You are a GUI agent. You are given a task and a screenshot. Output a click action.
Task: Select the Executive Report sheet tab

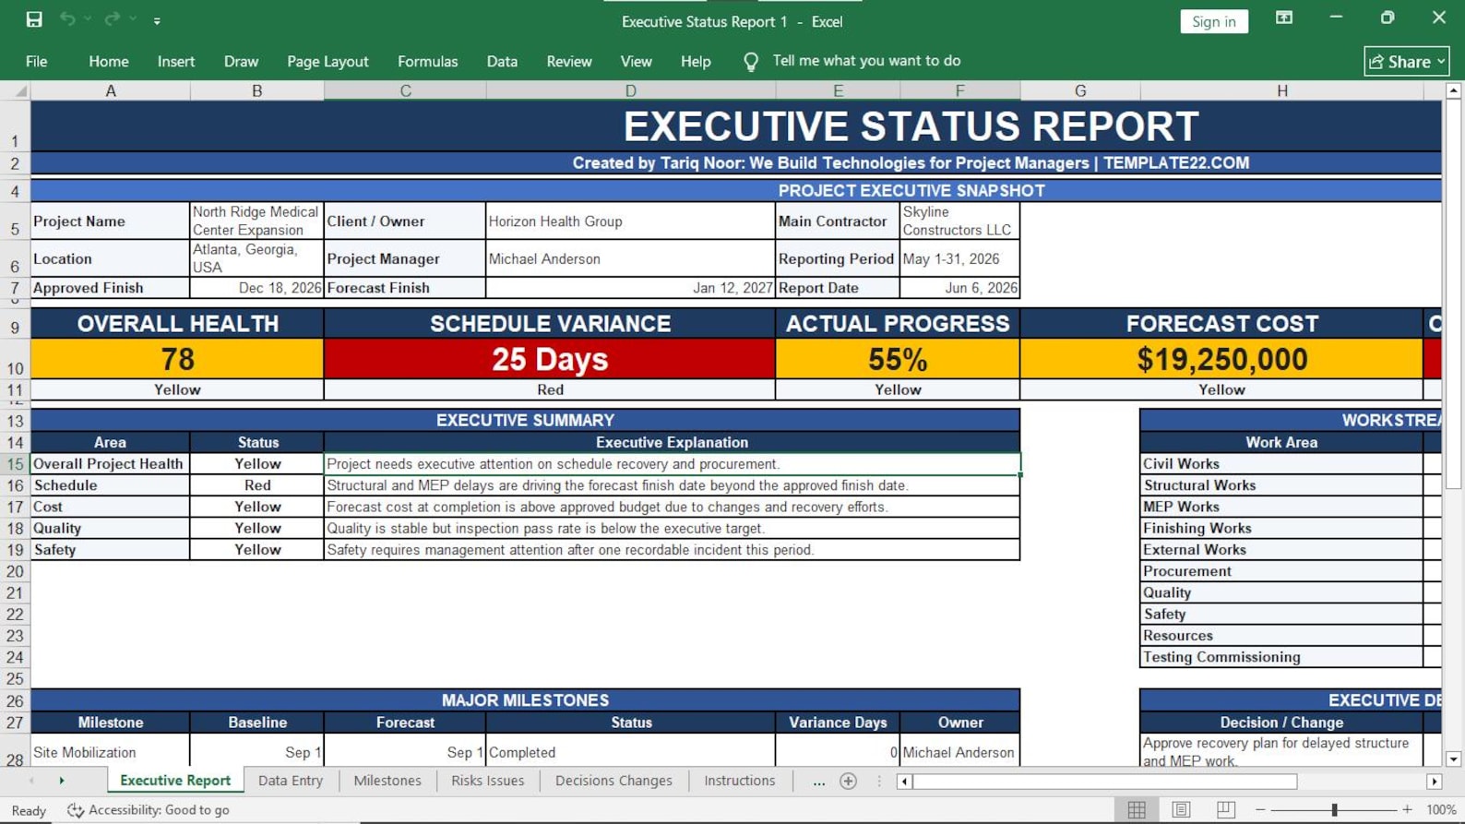coord(175,781)
